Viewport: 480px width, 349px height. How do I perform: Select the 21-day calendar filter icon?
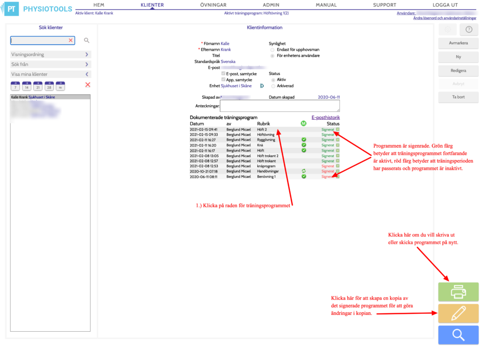tap(38, 86)
